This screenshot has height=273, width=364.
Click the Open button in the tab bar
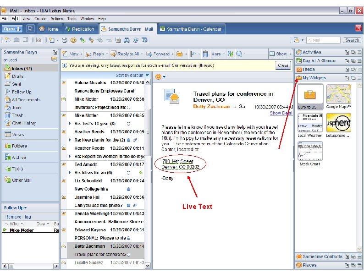(x=12, y=29)
